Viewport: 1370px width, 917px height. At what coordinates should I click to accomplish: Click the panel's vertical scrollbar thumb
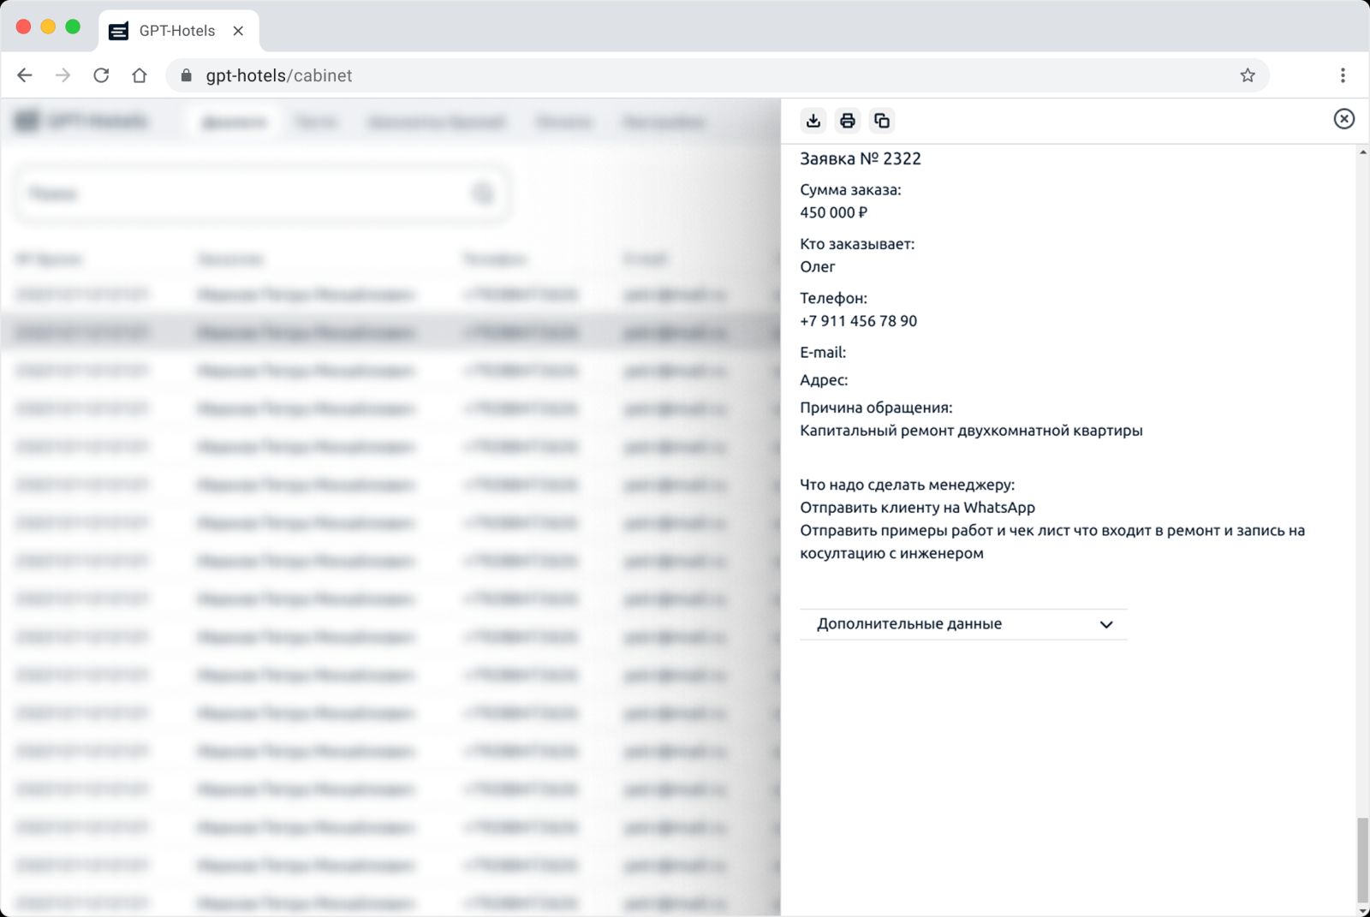1362,860
